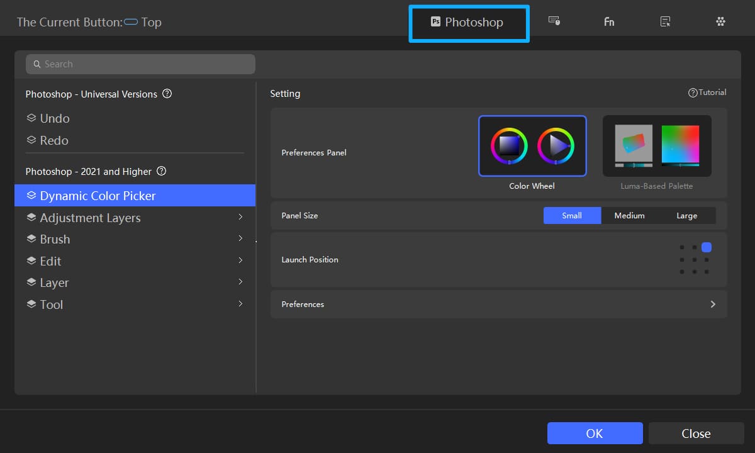Screen dimensions: 755x453
Task: Select top-left launch position dot
Action: pos(682,247)
